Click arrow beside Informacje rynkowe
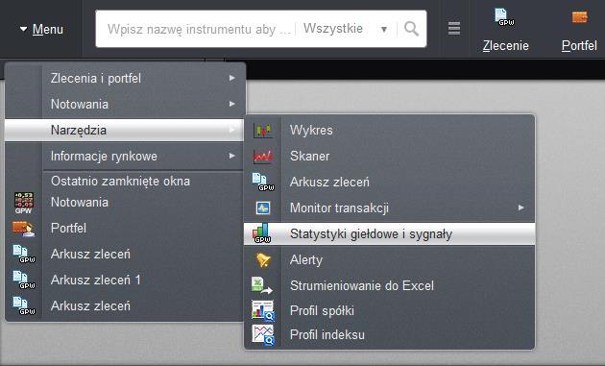Screen dimensions: 605x366 pyautogui.click(x=231, y=156)
